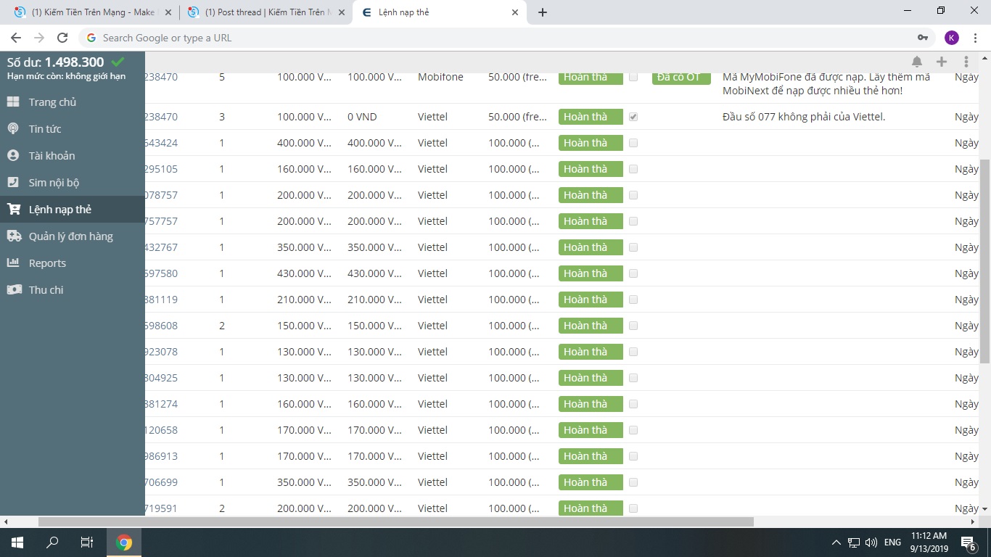
Task: Click Hoàn thà status in row 986913
Action: tap(591, 456)
